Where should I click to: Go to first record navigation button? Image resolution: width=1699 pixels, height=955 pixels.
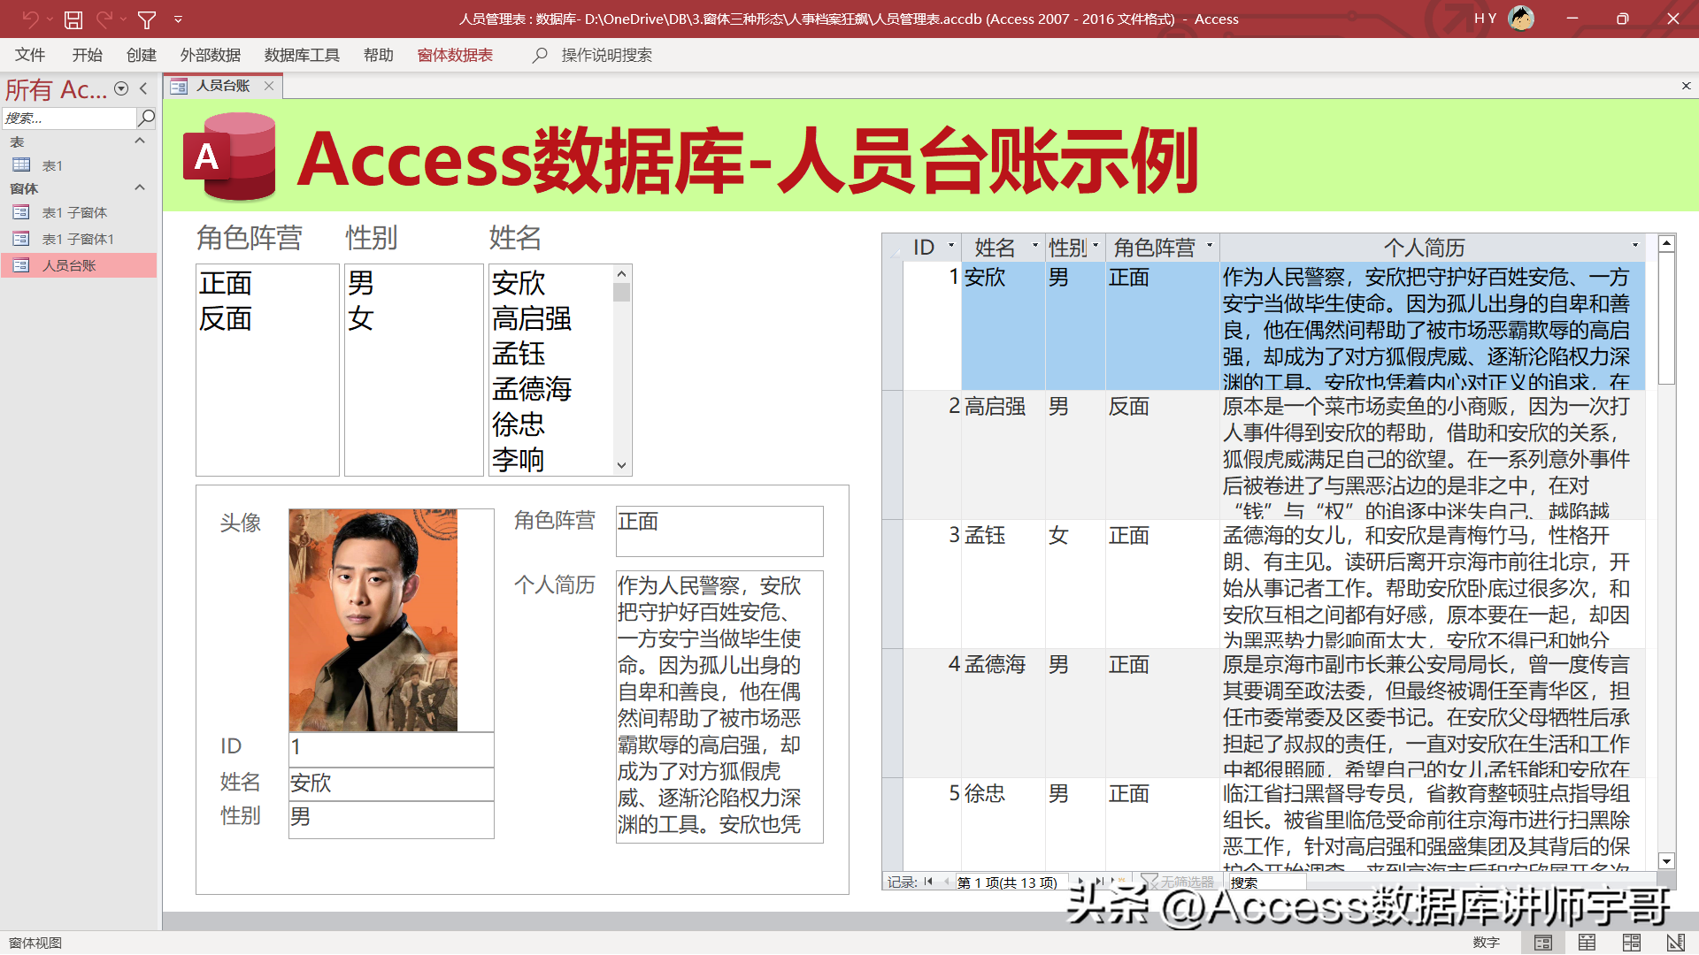[928, 882]
